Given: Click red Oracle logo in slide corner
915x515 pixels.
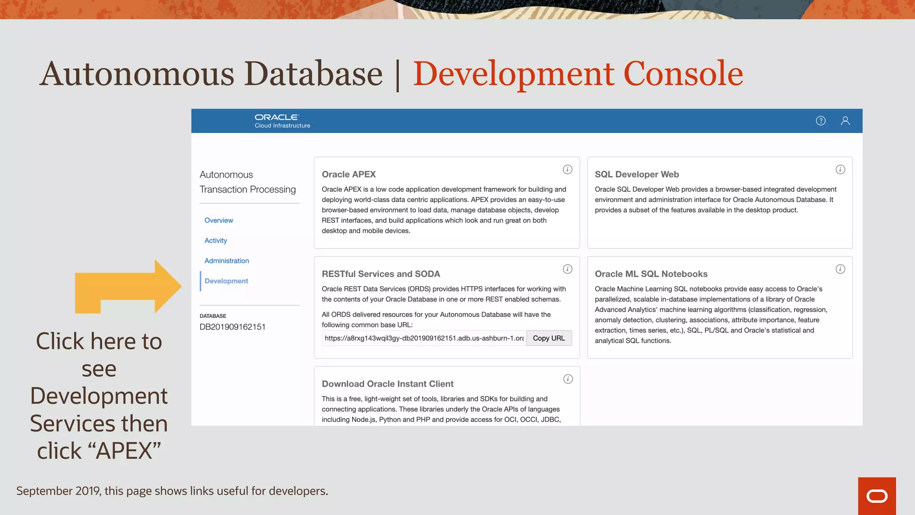Looking at the screenshot, I should 877,496.
